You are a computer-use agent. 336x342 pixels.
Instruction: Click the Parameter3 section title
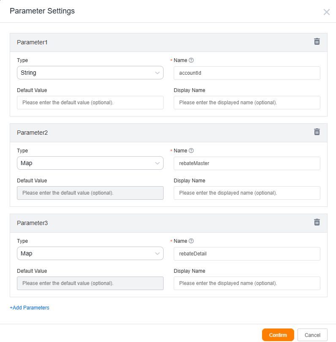pos(32,223)
